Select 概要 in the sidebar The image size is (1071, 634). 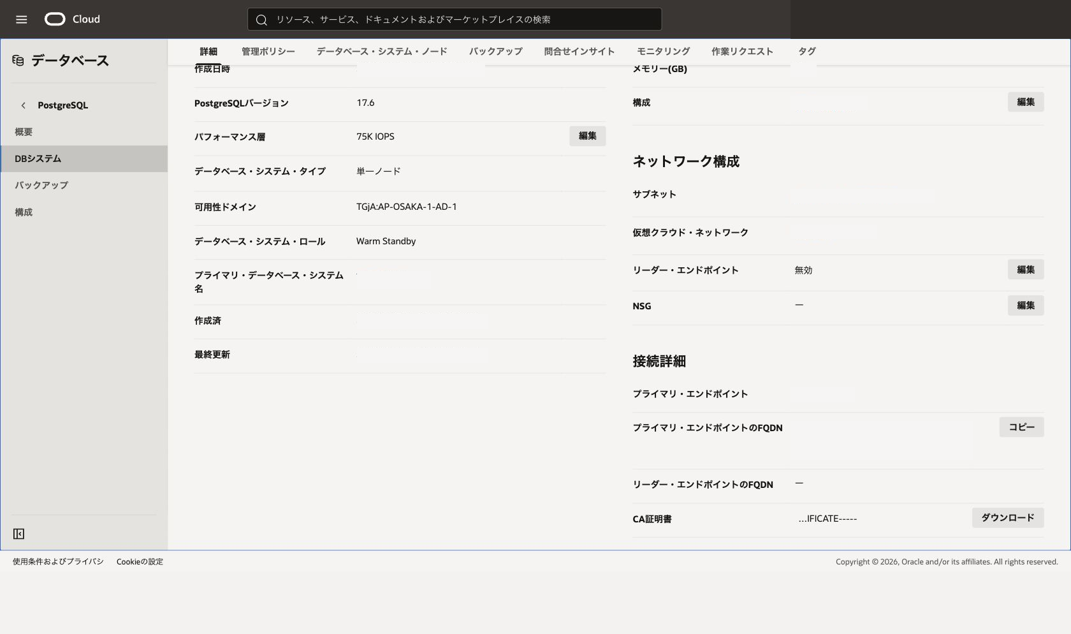pyautogui.click(x=84, y=132)
